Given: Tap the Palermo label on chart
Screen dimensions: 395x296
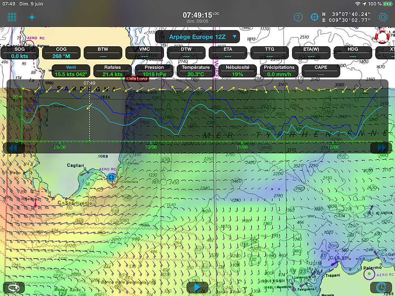Looking at the screenshot, I should click(372, 267).
